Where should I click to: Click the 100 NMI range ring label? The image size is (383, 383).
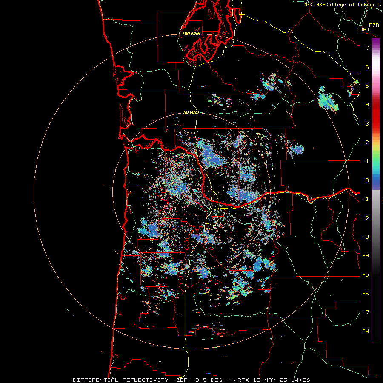tap(191, 34)
